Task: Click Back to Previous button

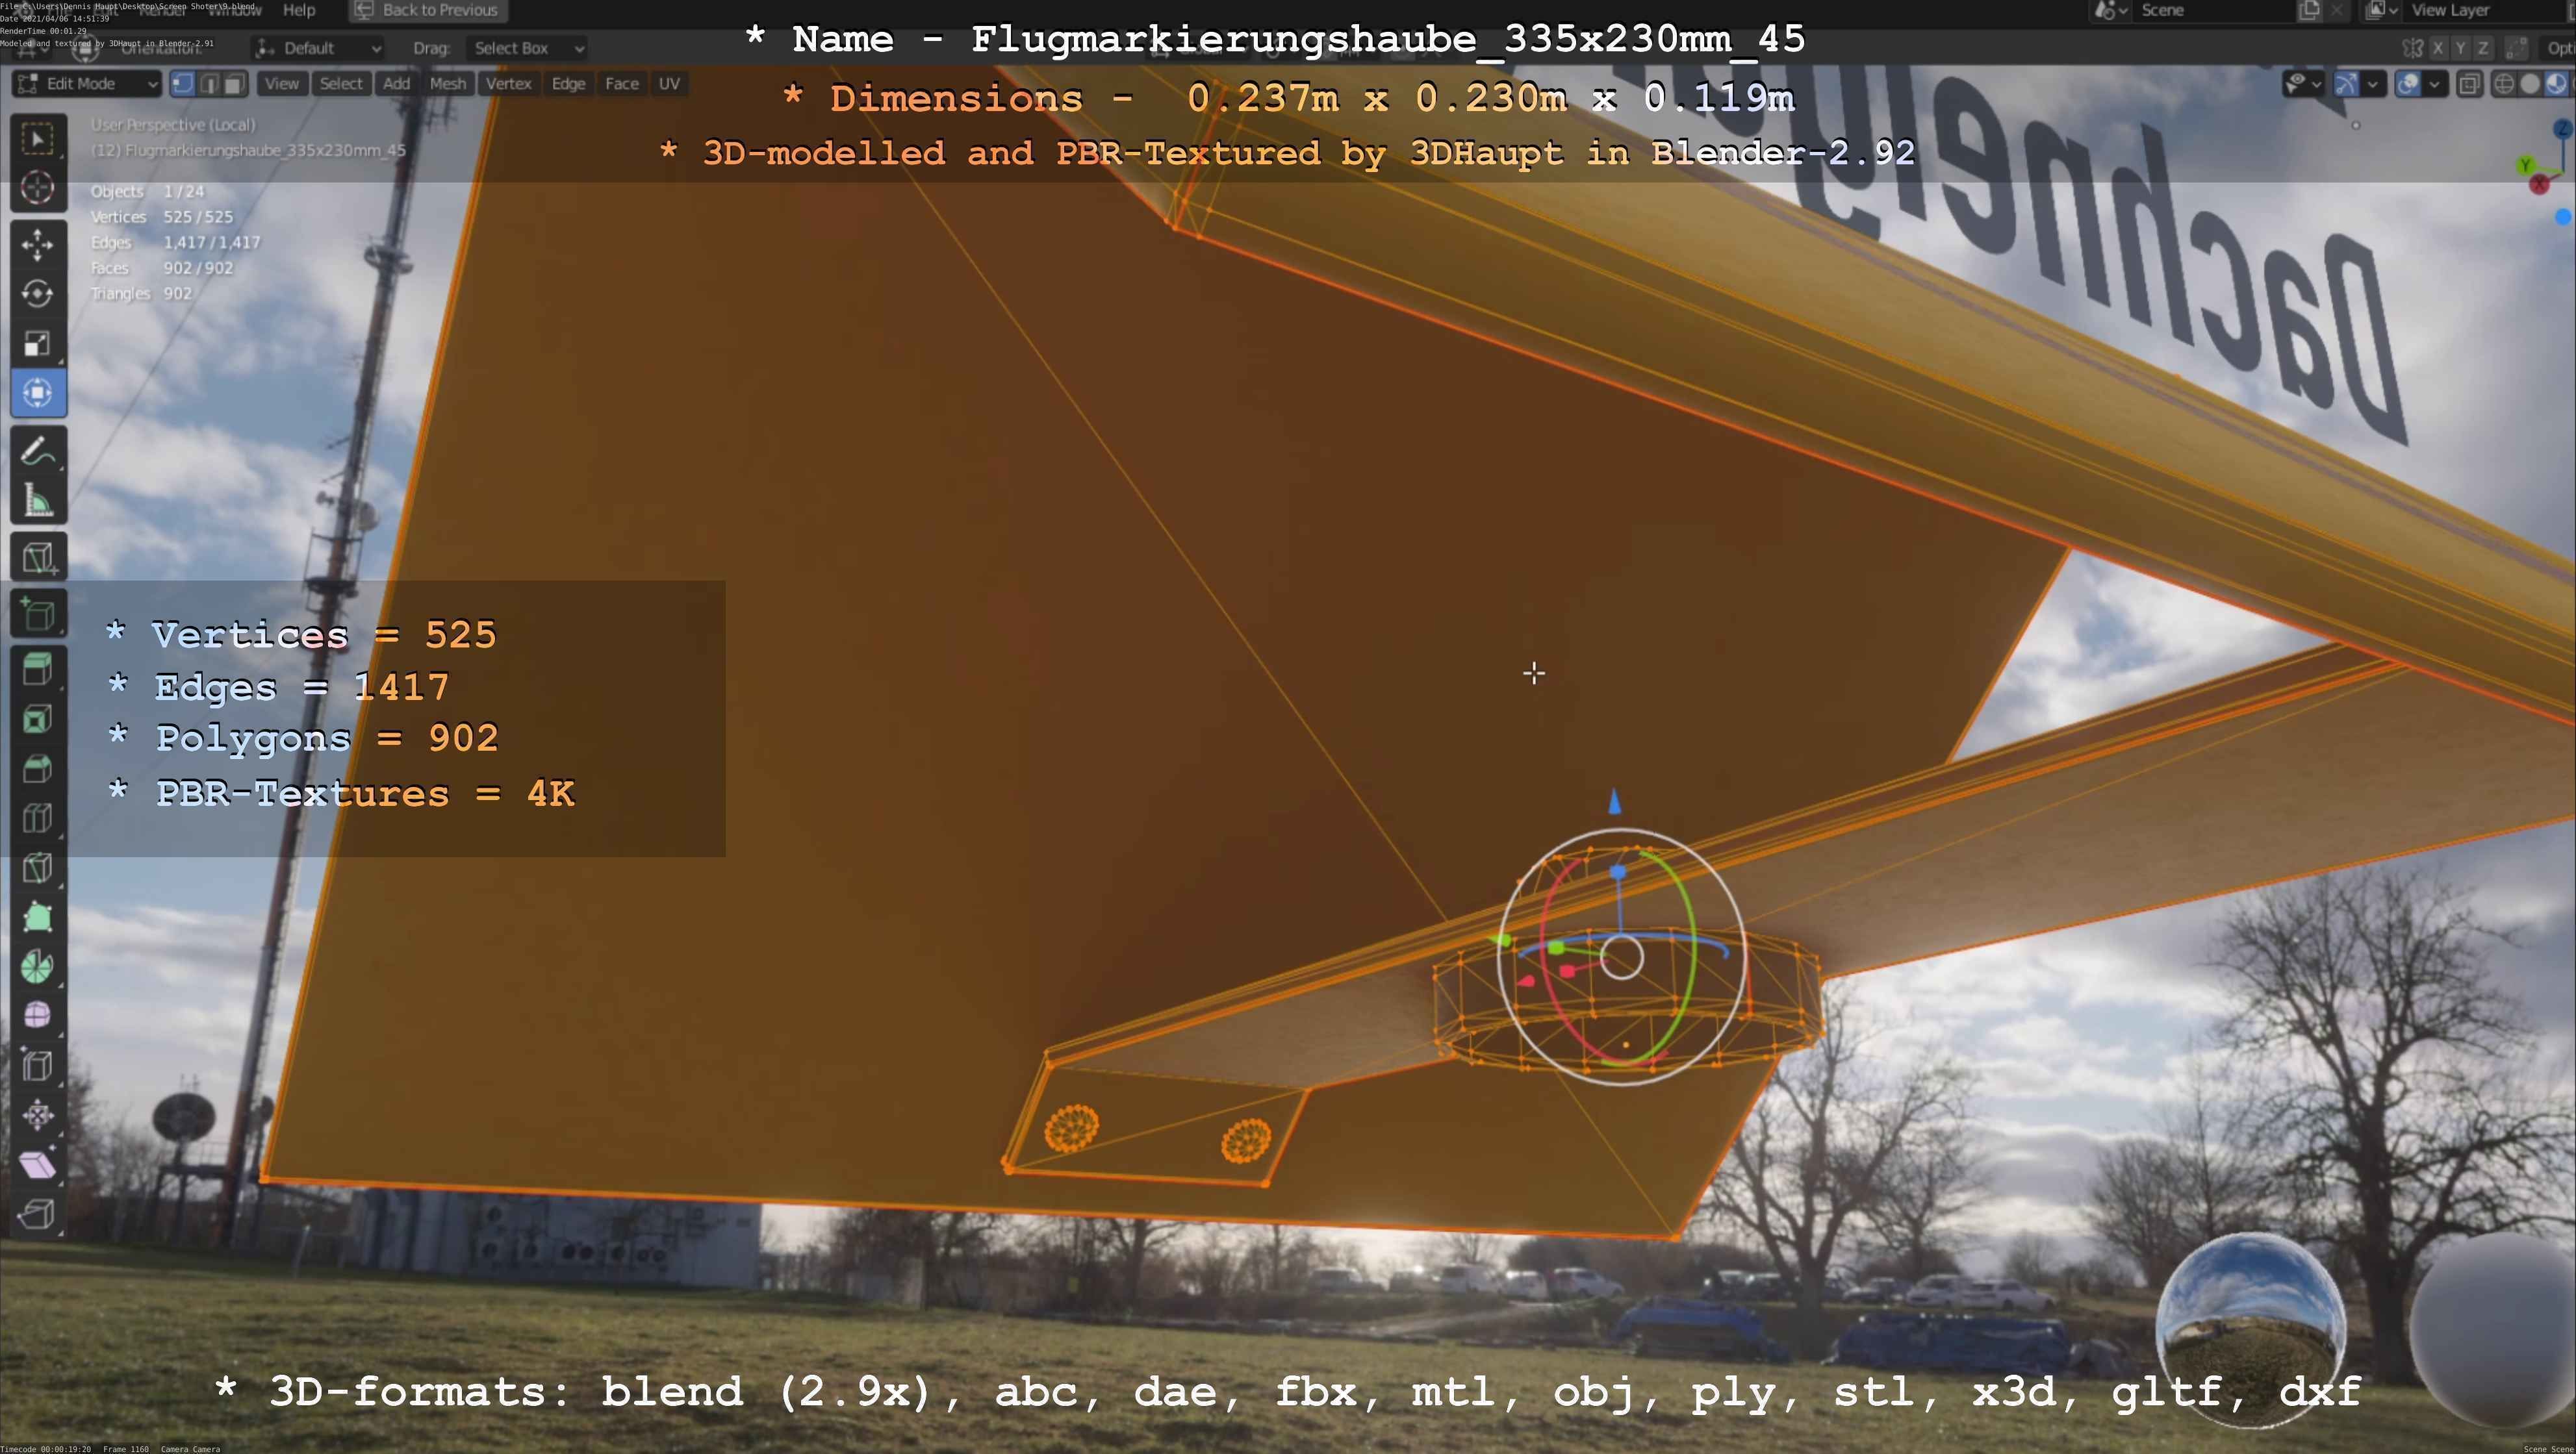Action: pyautogui.click(x=428, y=10)
